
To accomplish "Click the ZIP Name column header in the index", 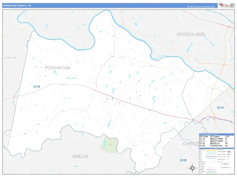I will coord(215,136).
